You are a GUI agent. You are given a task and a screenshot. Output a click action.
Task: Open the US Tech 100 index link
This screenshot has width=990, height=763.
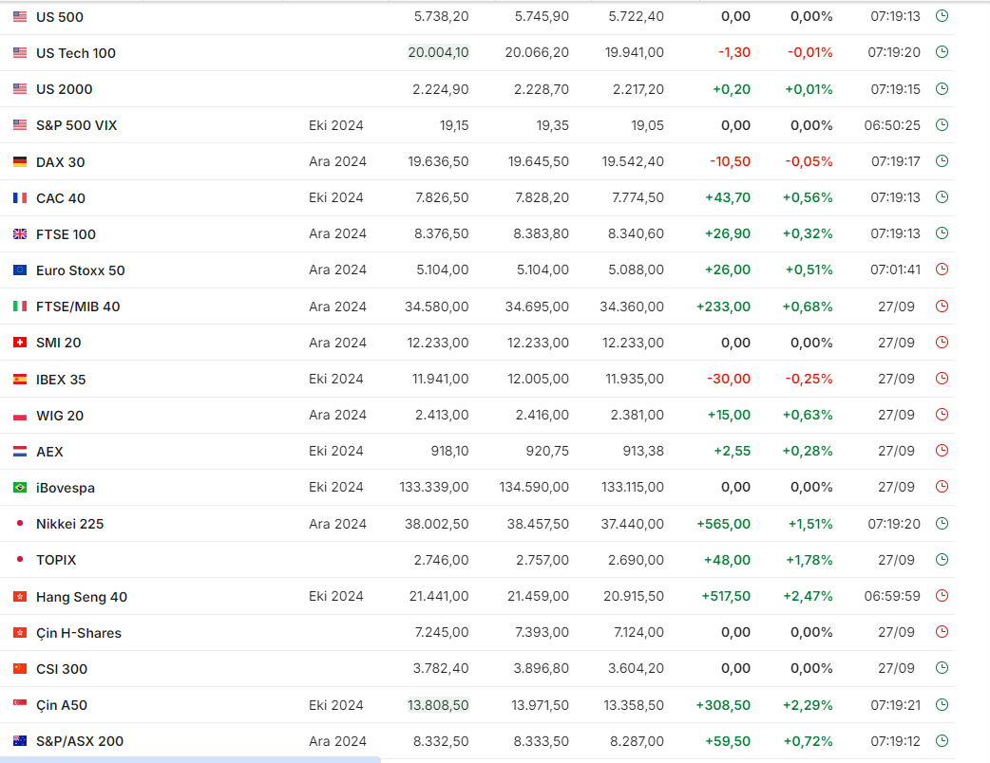point(76,53)
